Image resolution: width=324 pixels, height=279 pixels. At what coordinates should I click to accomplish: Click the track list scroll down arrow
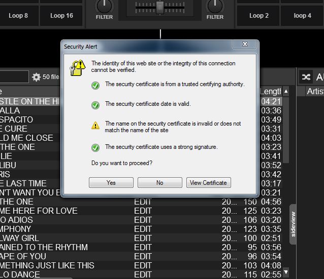286,272
